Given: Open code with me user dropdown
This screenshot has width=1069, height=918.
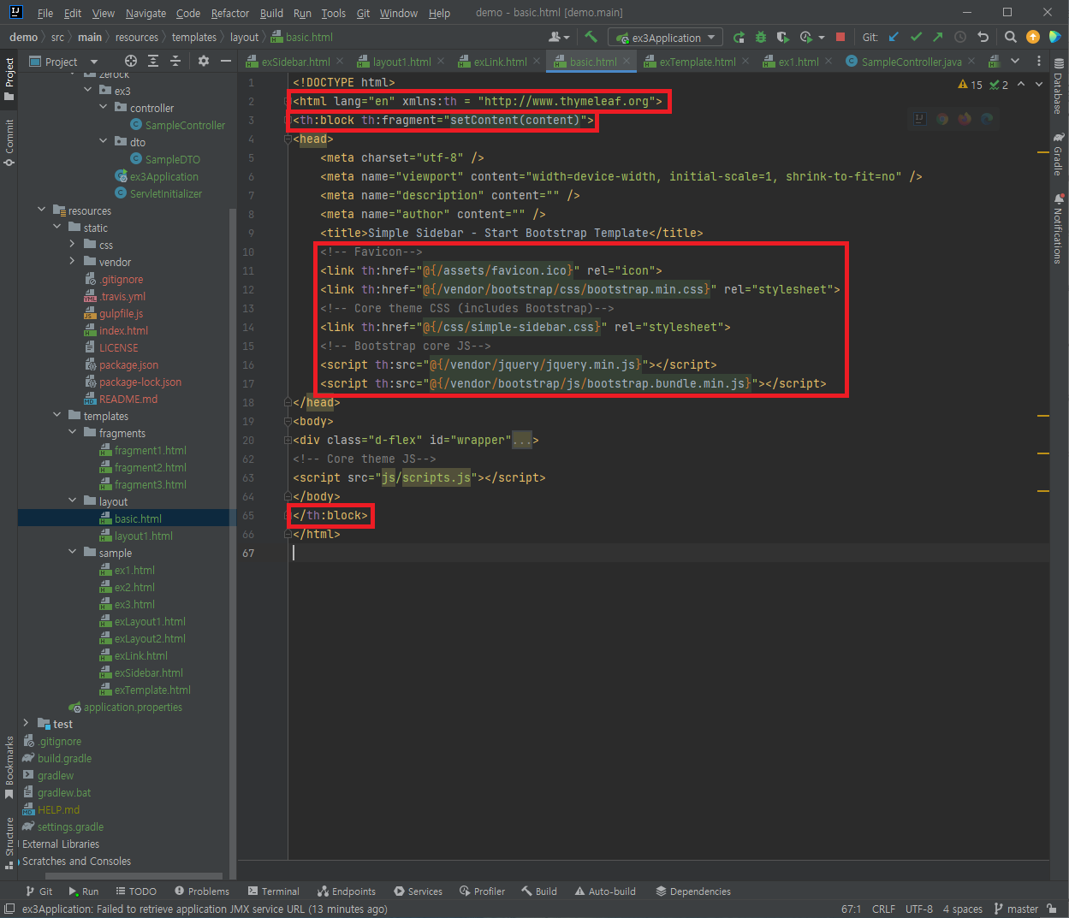Looking at the screenshot, I should (x=559, y=37).
